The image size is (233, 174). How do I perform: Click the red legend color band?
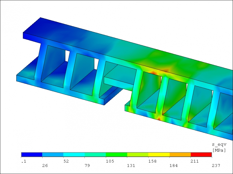[201, 155]
